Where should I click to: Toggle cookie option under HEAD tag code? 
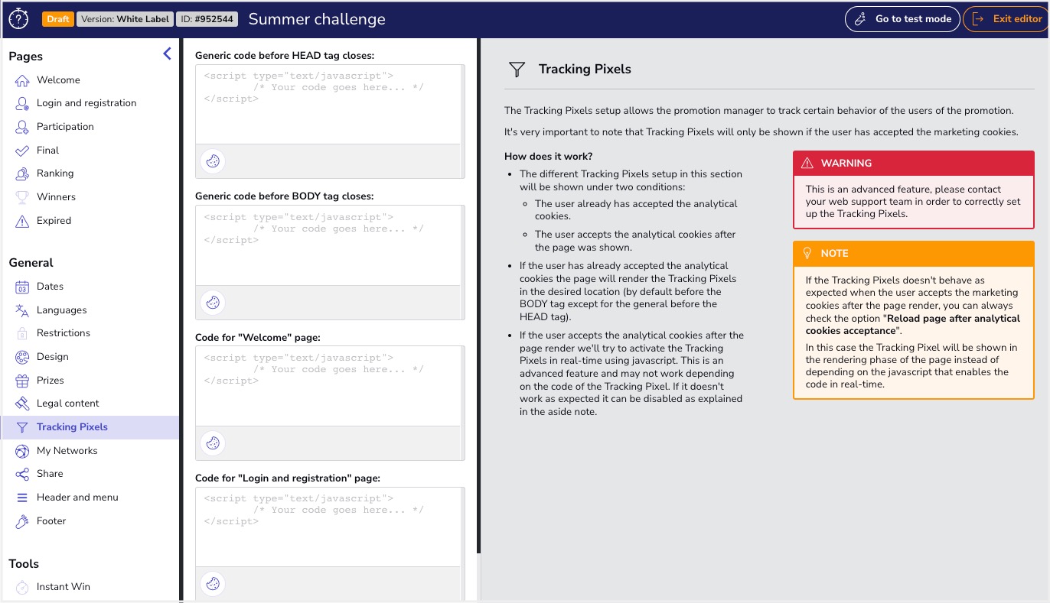[213, 161]
